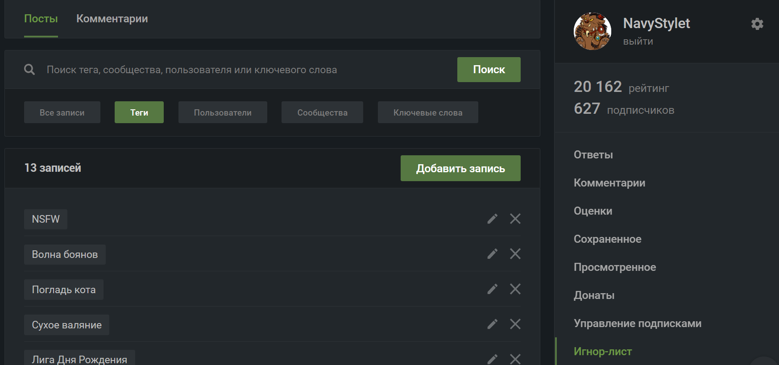Edit the Волна боянов tag entry

493,254
